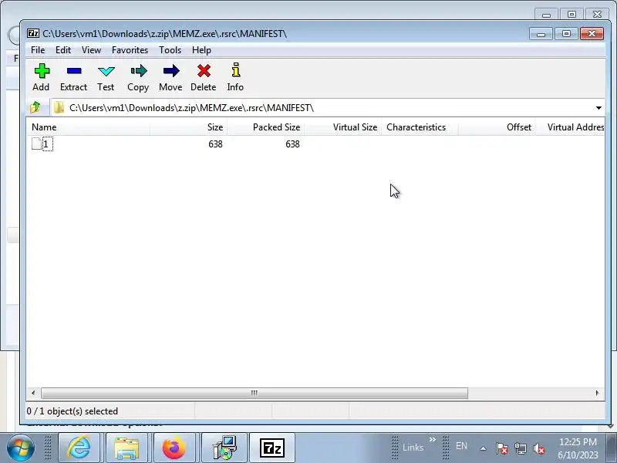Viewport: 617px width, 463px height.
Task: Open the Edit menu
Action: [x=63, y=50]
